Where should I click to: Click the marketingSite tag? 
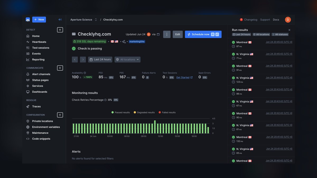137,41
